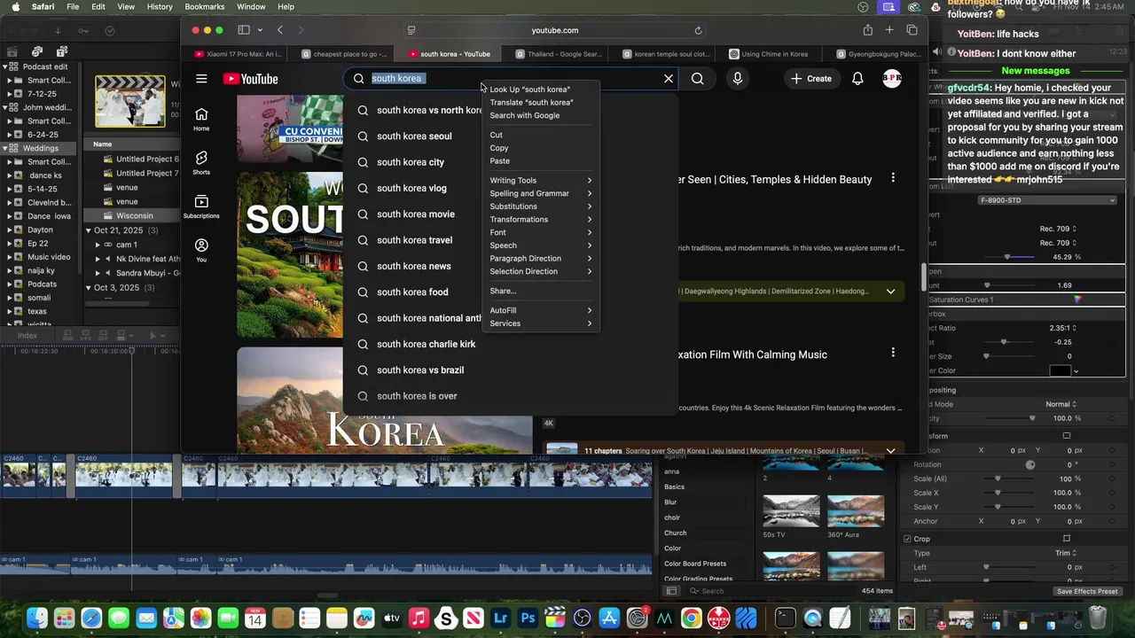Toggle effects browser sidebar view button
Viewport: 1135px width, 638px height.
[671, 591]
